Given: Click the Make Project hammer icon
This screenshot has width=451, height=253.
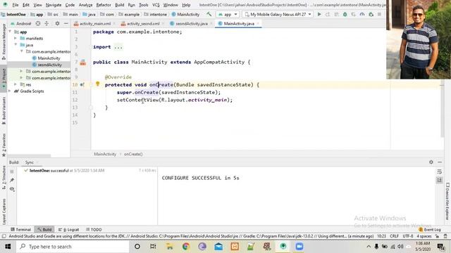Looking at the screenshot, I should 209,14.
